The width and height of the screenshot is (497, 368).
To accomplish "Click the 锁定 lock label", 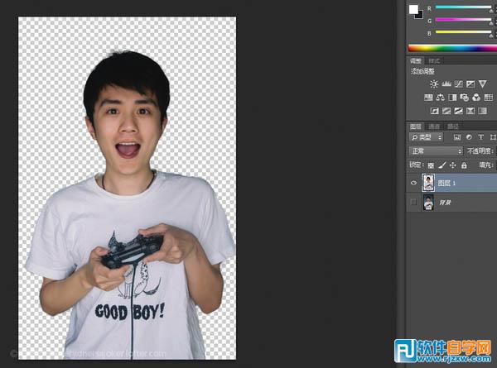I will click(416, 165).
